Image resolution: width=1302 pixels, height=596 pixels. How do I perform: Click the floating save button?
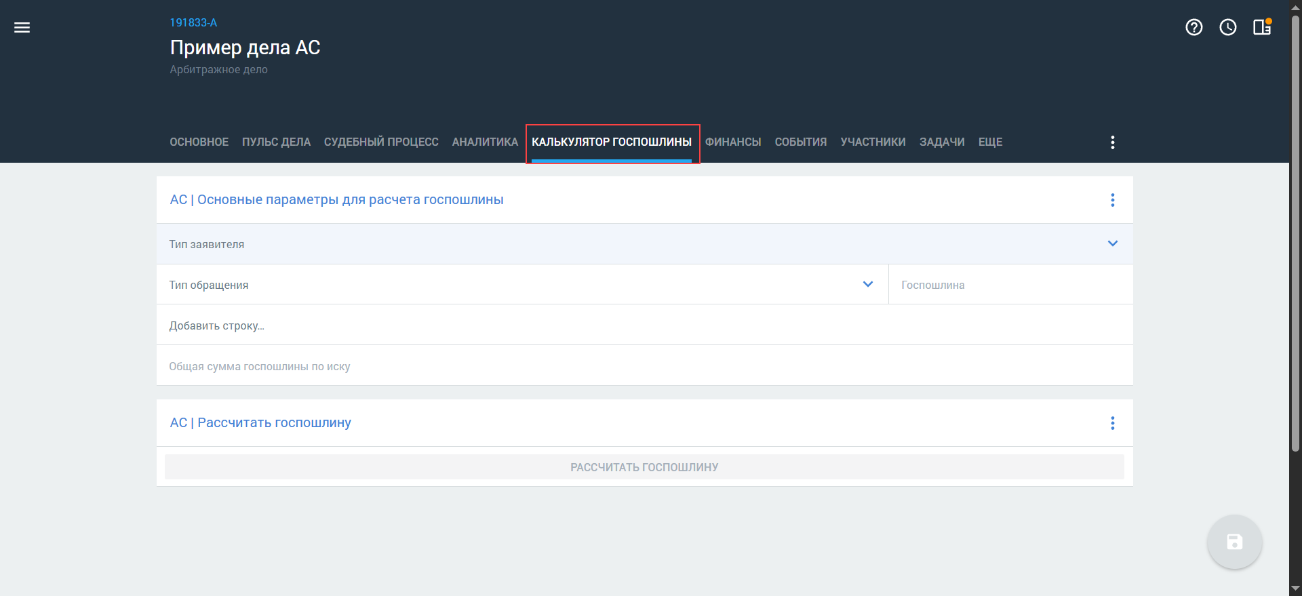[1234, 542]
